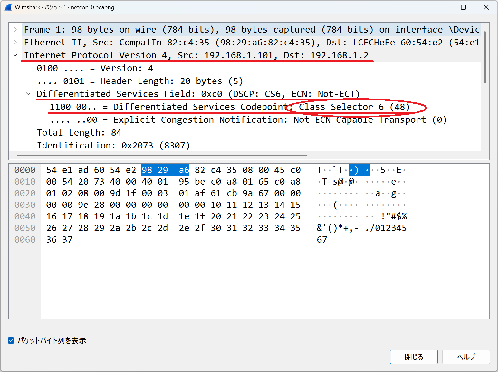
Task: Click hex offset 0010 label
Action: tap(25, 181)
